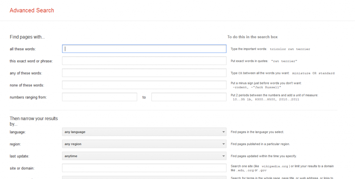The width and height of the screenshot is (355, 179).
Task: Click the 'numbers ranging from:' label
Action: 28,97
